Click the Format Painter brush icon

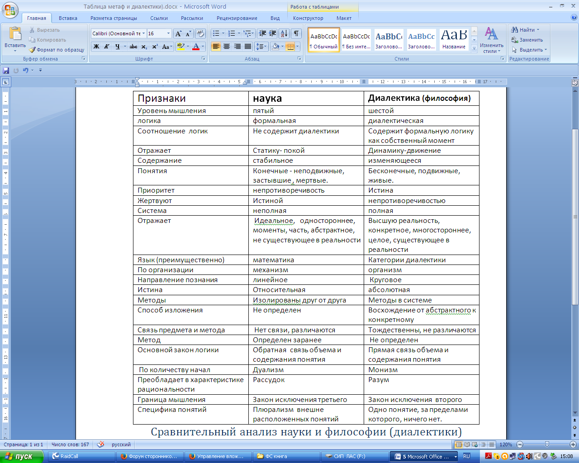[32, 50]
